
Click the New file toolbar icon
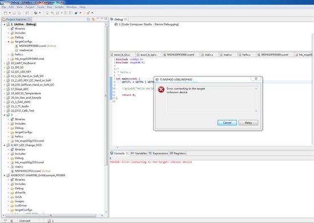(x=6, y=13)
